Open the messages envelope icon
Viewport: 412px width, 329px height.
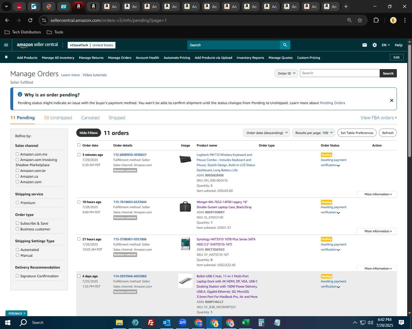click(365, 45)
